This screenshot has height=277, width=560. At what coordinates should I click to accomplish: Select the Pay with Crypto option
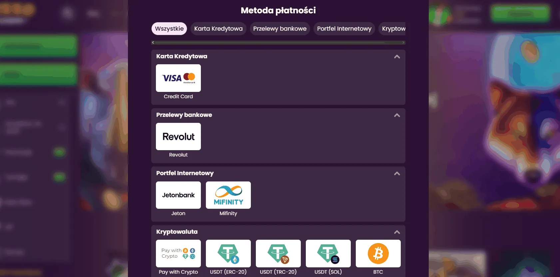178,253
